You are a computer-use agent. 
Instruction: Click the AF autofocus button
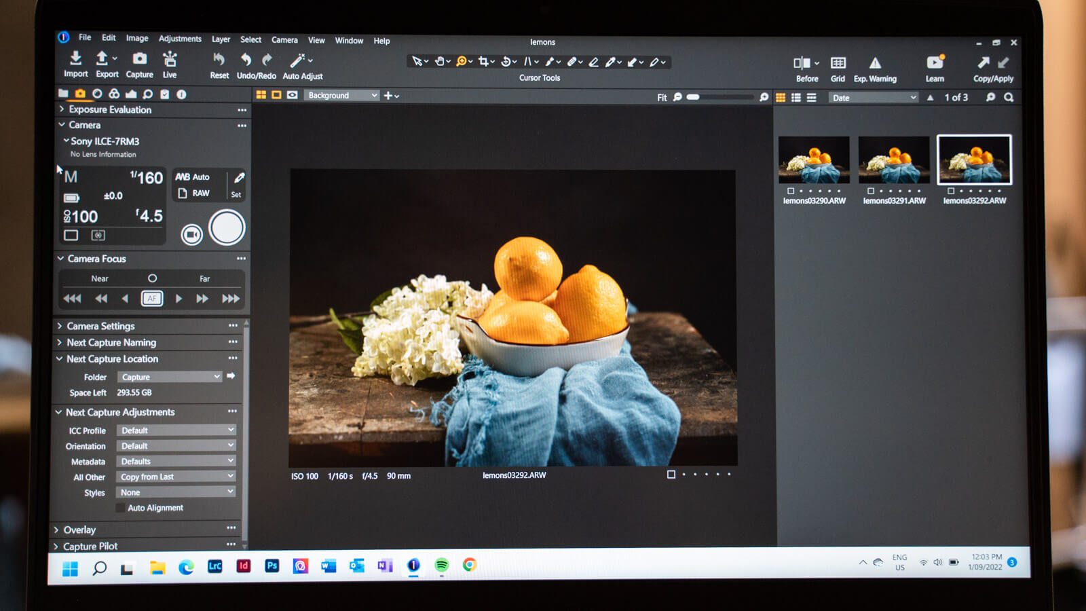(x=152, y=298)
